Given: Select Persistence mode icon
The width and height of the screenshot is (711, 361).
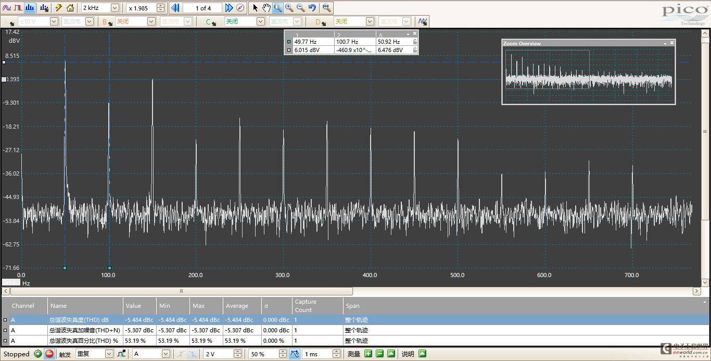Looking at the screenshot, I should [x=18, y=8].
